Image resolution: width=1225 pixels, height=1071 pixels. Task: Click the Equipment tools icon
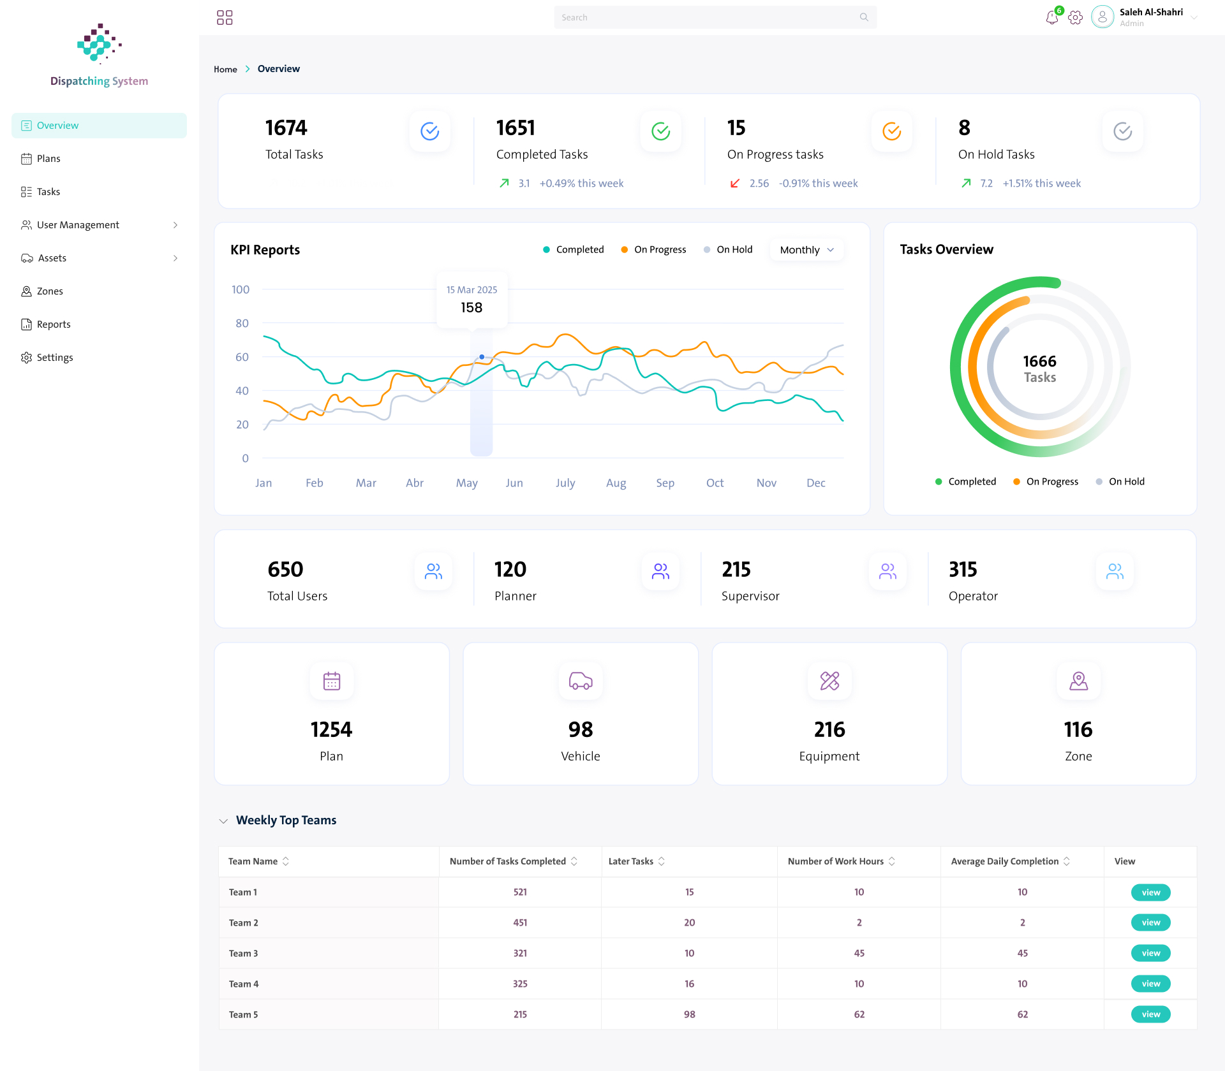(829, 681)
